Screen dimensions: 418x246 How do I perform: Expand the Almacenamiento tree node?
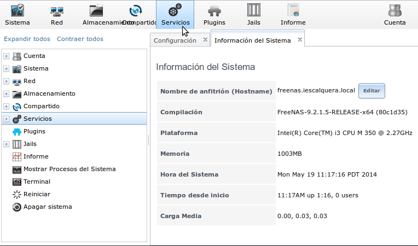6,93
